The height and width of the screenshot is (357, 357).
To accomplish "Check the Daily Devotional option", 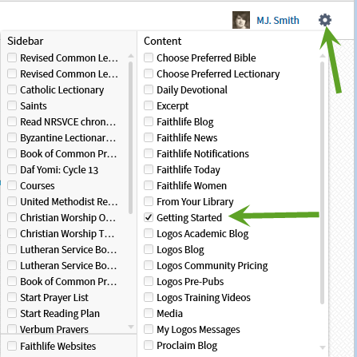I will pyautogui.click(x=149, y=89).
